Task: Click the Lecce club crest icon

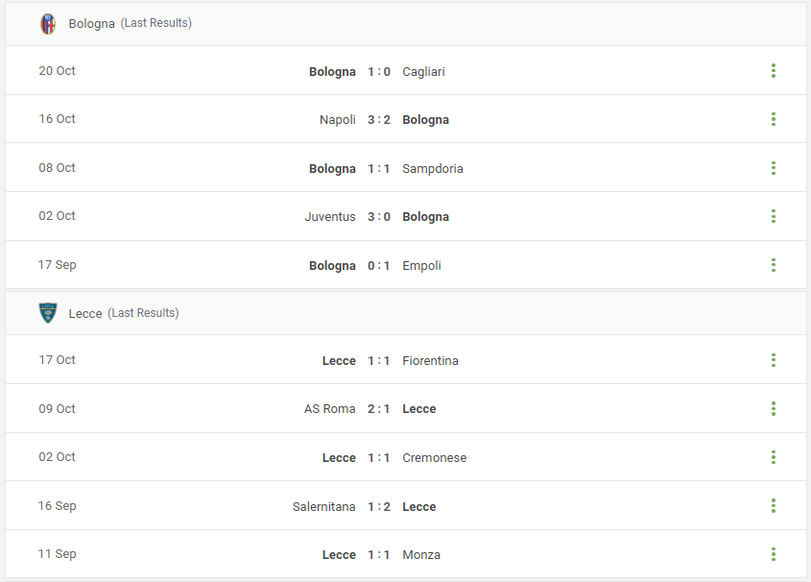Action: pos(48,313)
